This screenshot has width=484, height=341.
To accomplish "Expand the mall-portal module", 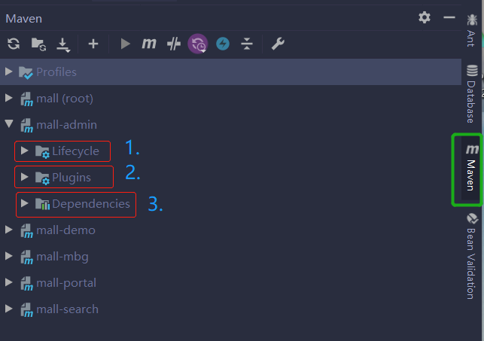I will [x=9, y=282].
